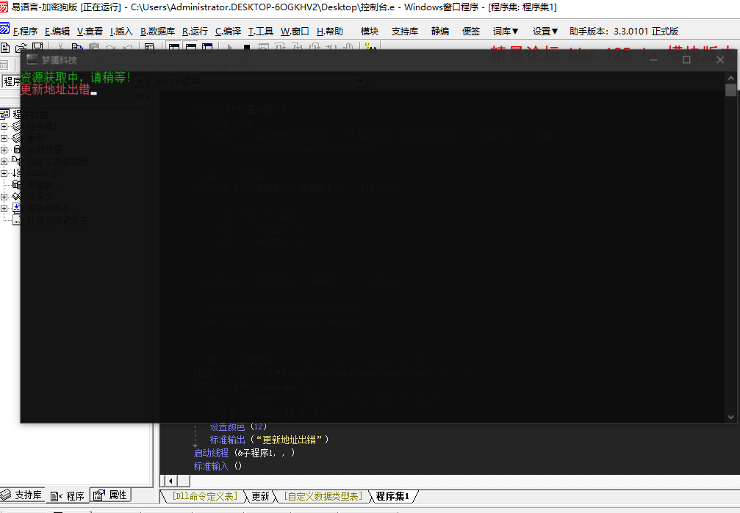Screen dimensions: 740x513
Task: Open the I.插入 menu
Action: (121, 31)
